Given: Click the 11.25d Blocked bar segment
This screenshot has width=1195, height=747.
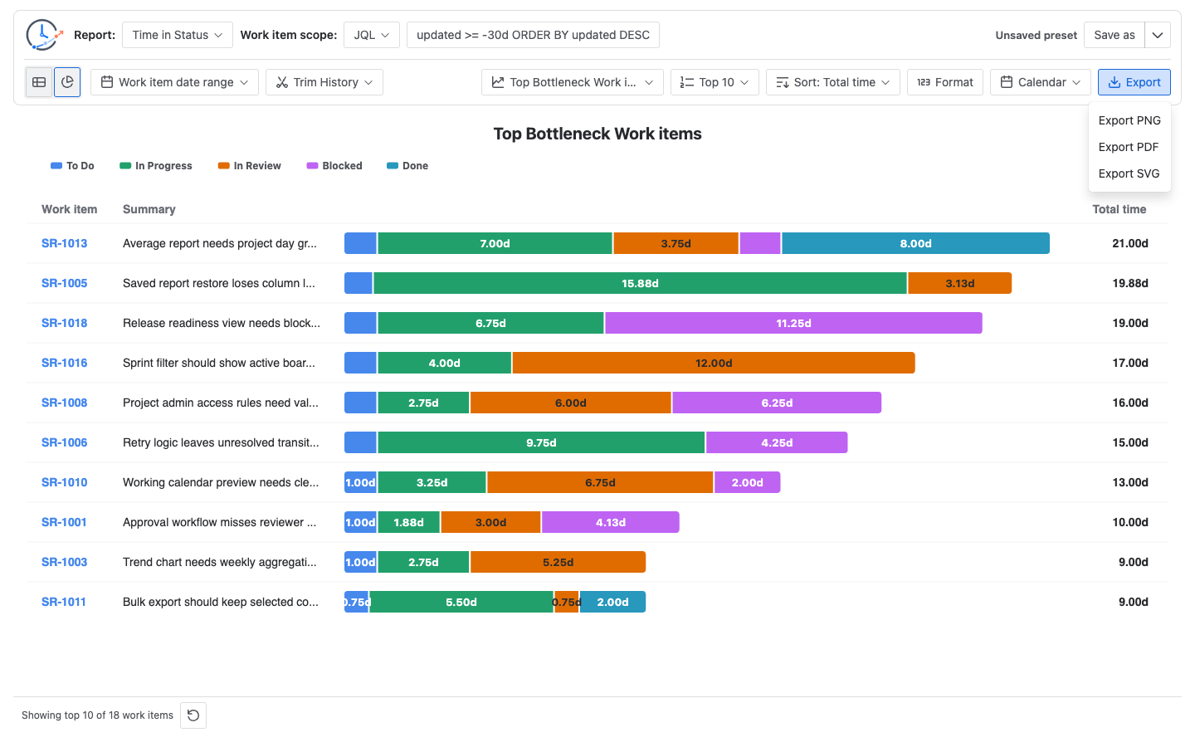Looking at the screenshot, I should [793, 323].
